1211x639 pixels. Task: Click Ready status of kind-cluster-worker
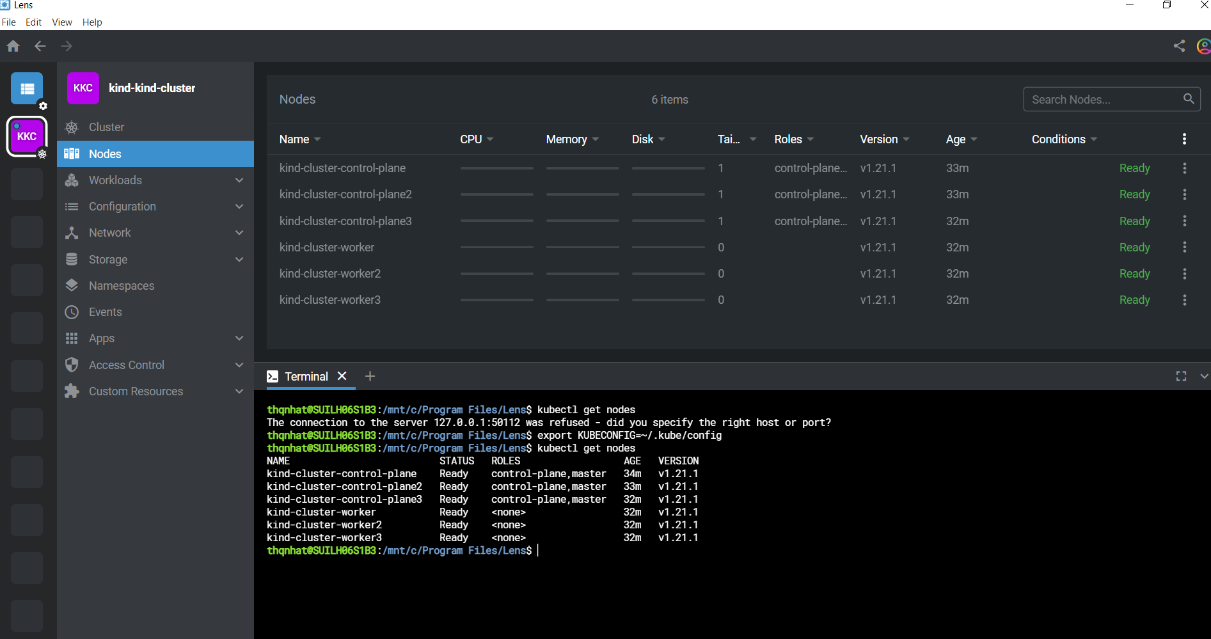1134,248
